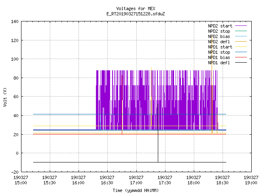Click the NPD2 start purple legend line
The height and width of the screenshot is (194, 259).
[241, 26]
